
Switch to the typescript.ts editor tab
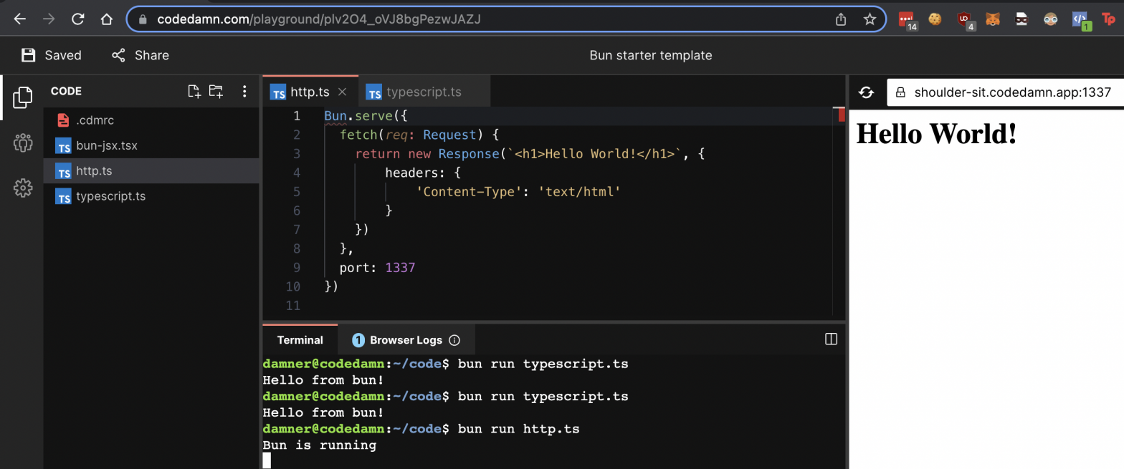[423, 92]
